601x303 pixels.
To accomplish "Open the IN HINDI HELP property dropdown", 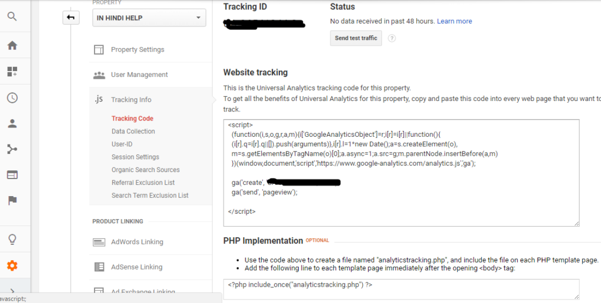I will pyautogui.click(x=149, y=18).
